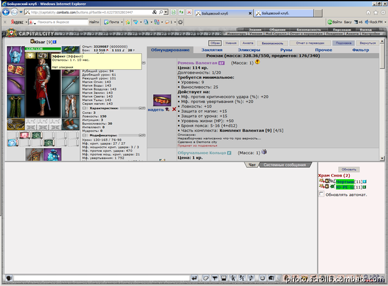Toggle the Обновлять автомат. checkbox

pos(321,194)
